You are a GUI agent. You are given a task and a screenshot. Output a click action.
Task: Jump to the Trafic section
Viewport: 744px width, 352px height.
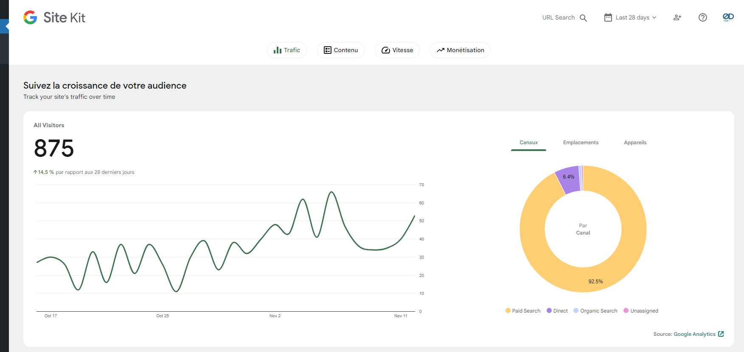[x=287, y=50]
